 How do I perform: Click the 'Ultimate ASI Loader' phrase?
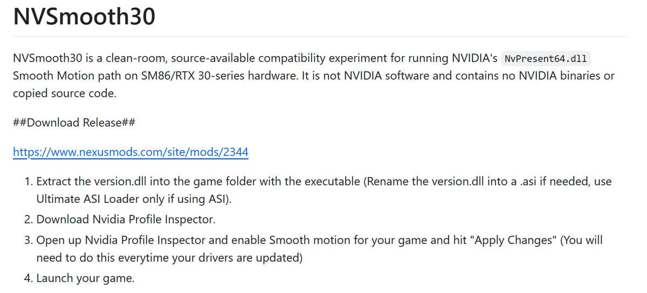point(90,199)
